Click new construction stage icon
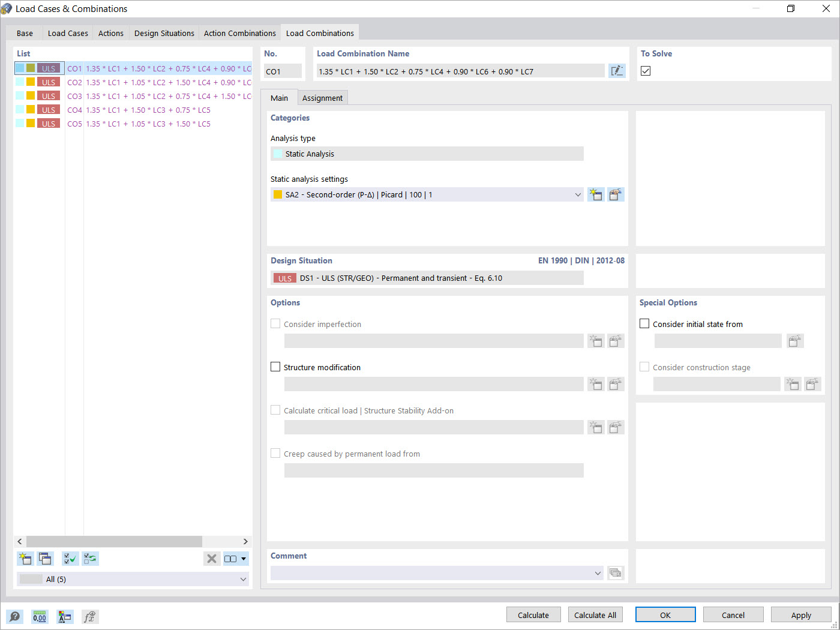This screenshot has width=840, height=630. (x=793, y=384)
